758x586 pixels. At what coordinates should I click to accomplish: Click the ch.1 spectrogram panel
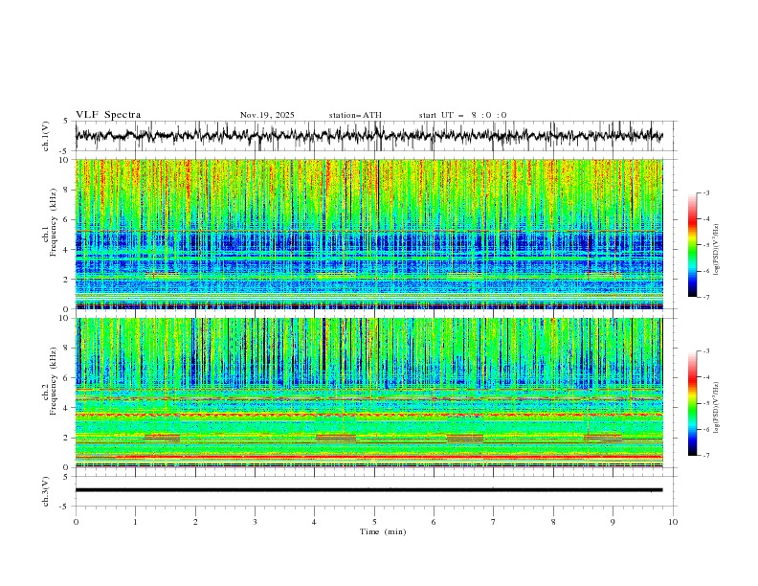(368, 234)
